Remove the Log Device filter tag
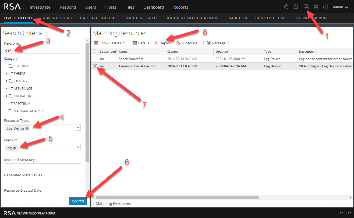 [x=27, y=128]
